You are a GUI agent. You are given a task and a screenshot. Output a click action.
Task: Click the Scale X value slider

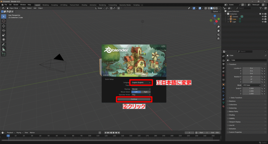(252, 88)
